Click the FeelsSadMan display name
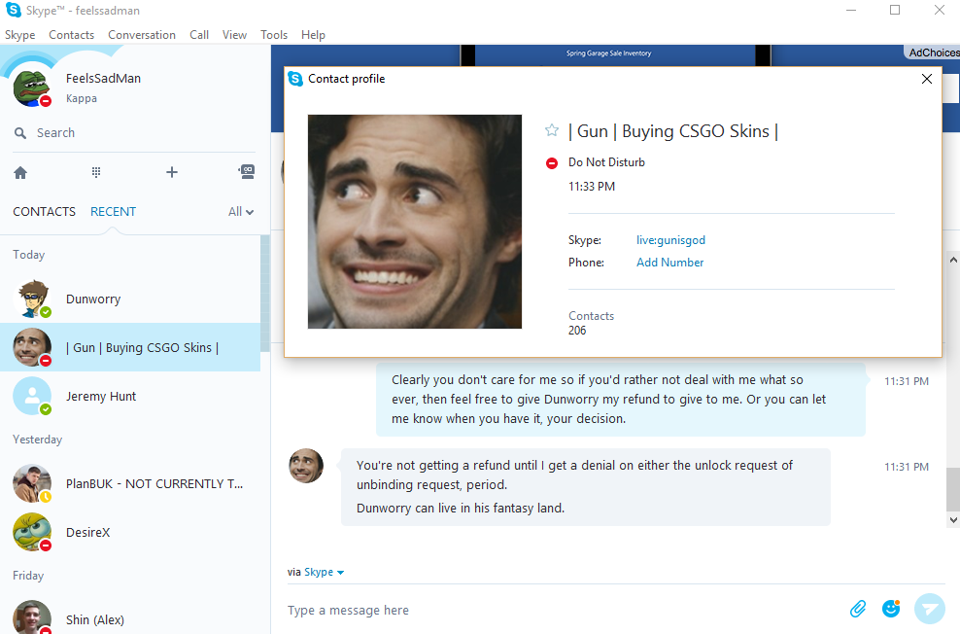This screenshot has width=960, height=634. point(103,79)
